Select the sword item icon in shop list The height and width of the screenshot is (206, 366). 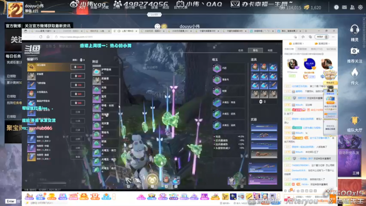pyautogui.click(x=32, y=85)
